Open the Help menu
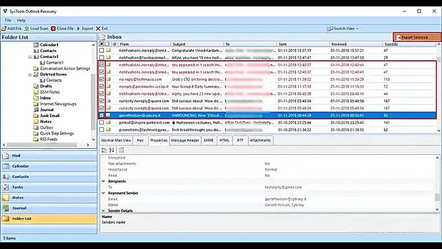The height and width of the screenshot is (249, 442). coord(21,20)
